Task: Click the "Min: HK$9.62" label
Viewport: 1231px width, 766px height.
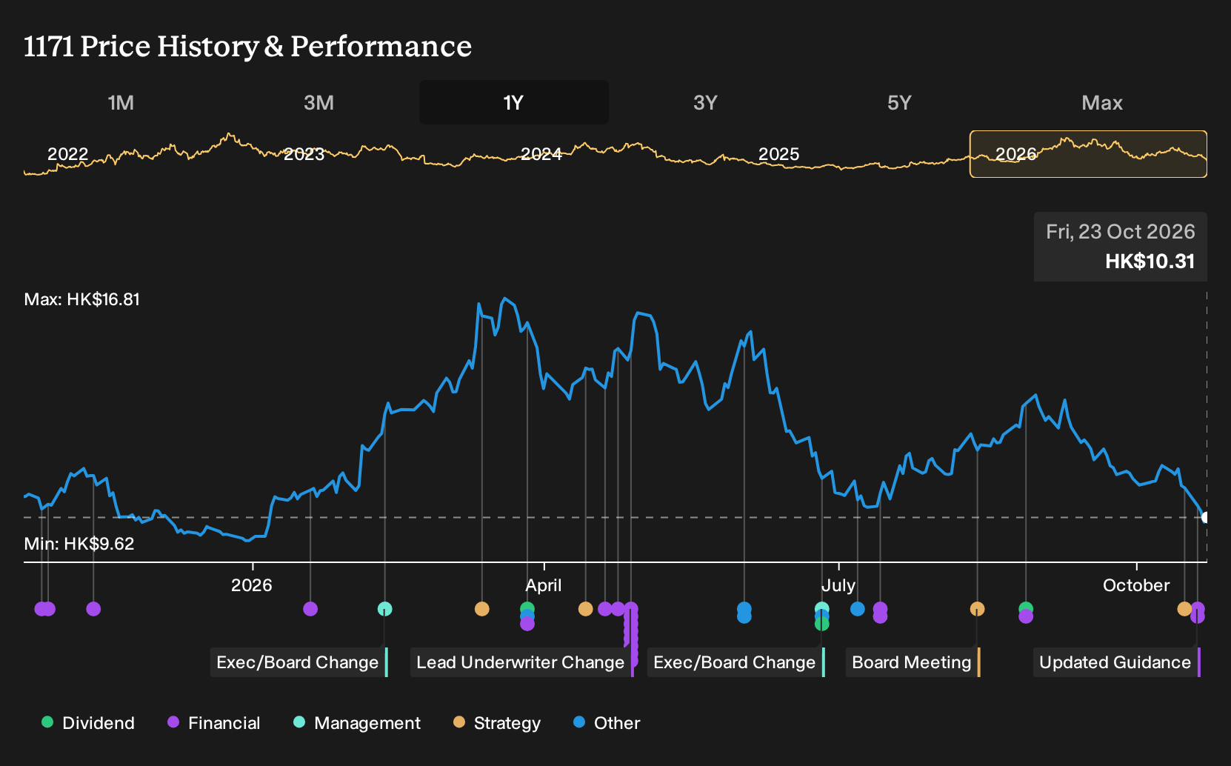Action: 79,544
